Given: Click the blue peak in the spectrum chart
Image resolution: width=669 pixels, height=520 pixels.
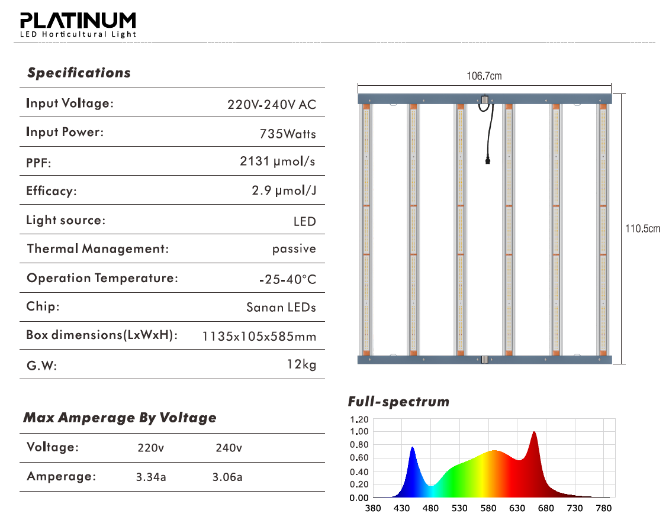Looking at the screenshot, I should pyautogui.click(x=413, y=451).
